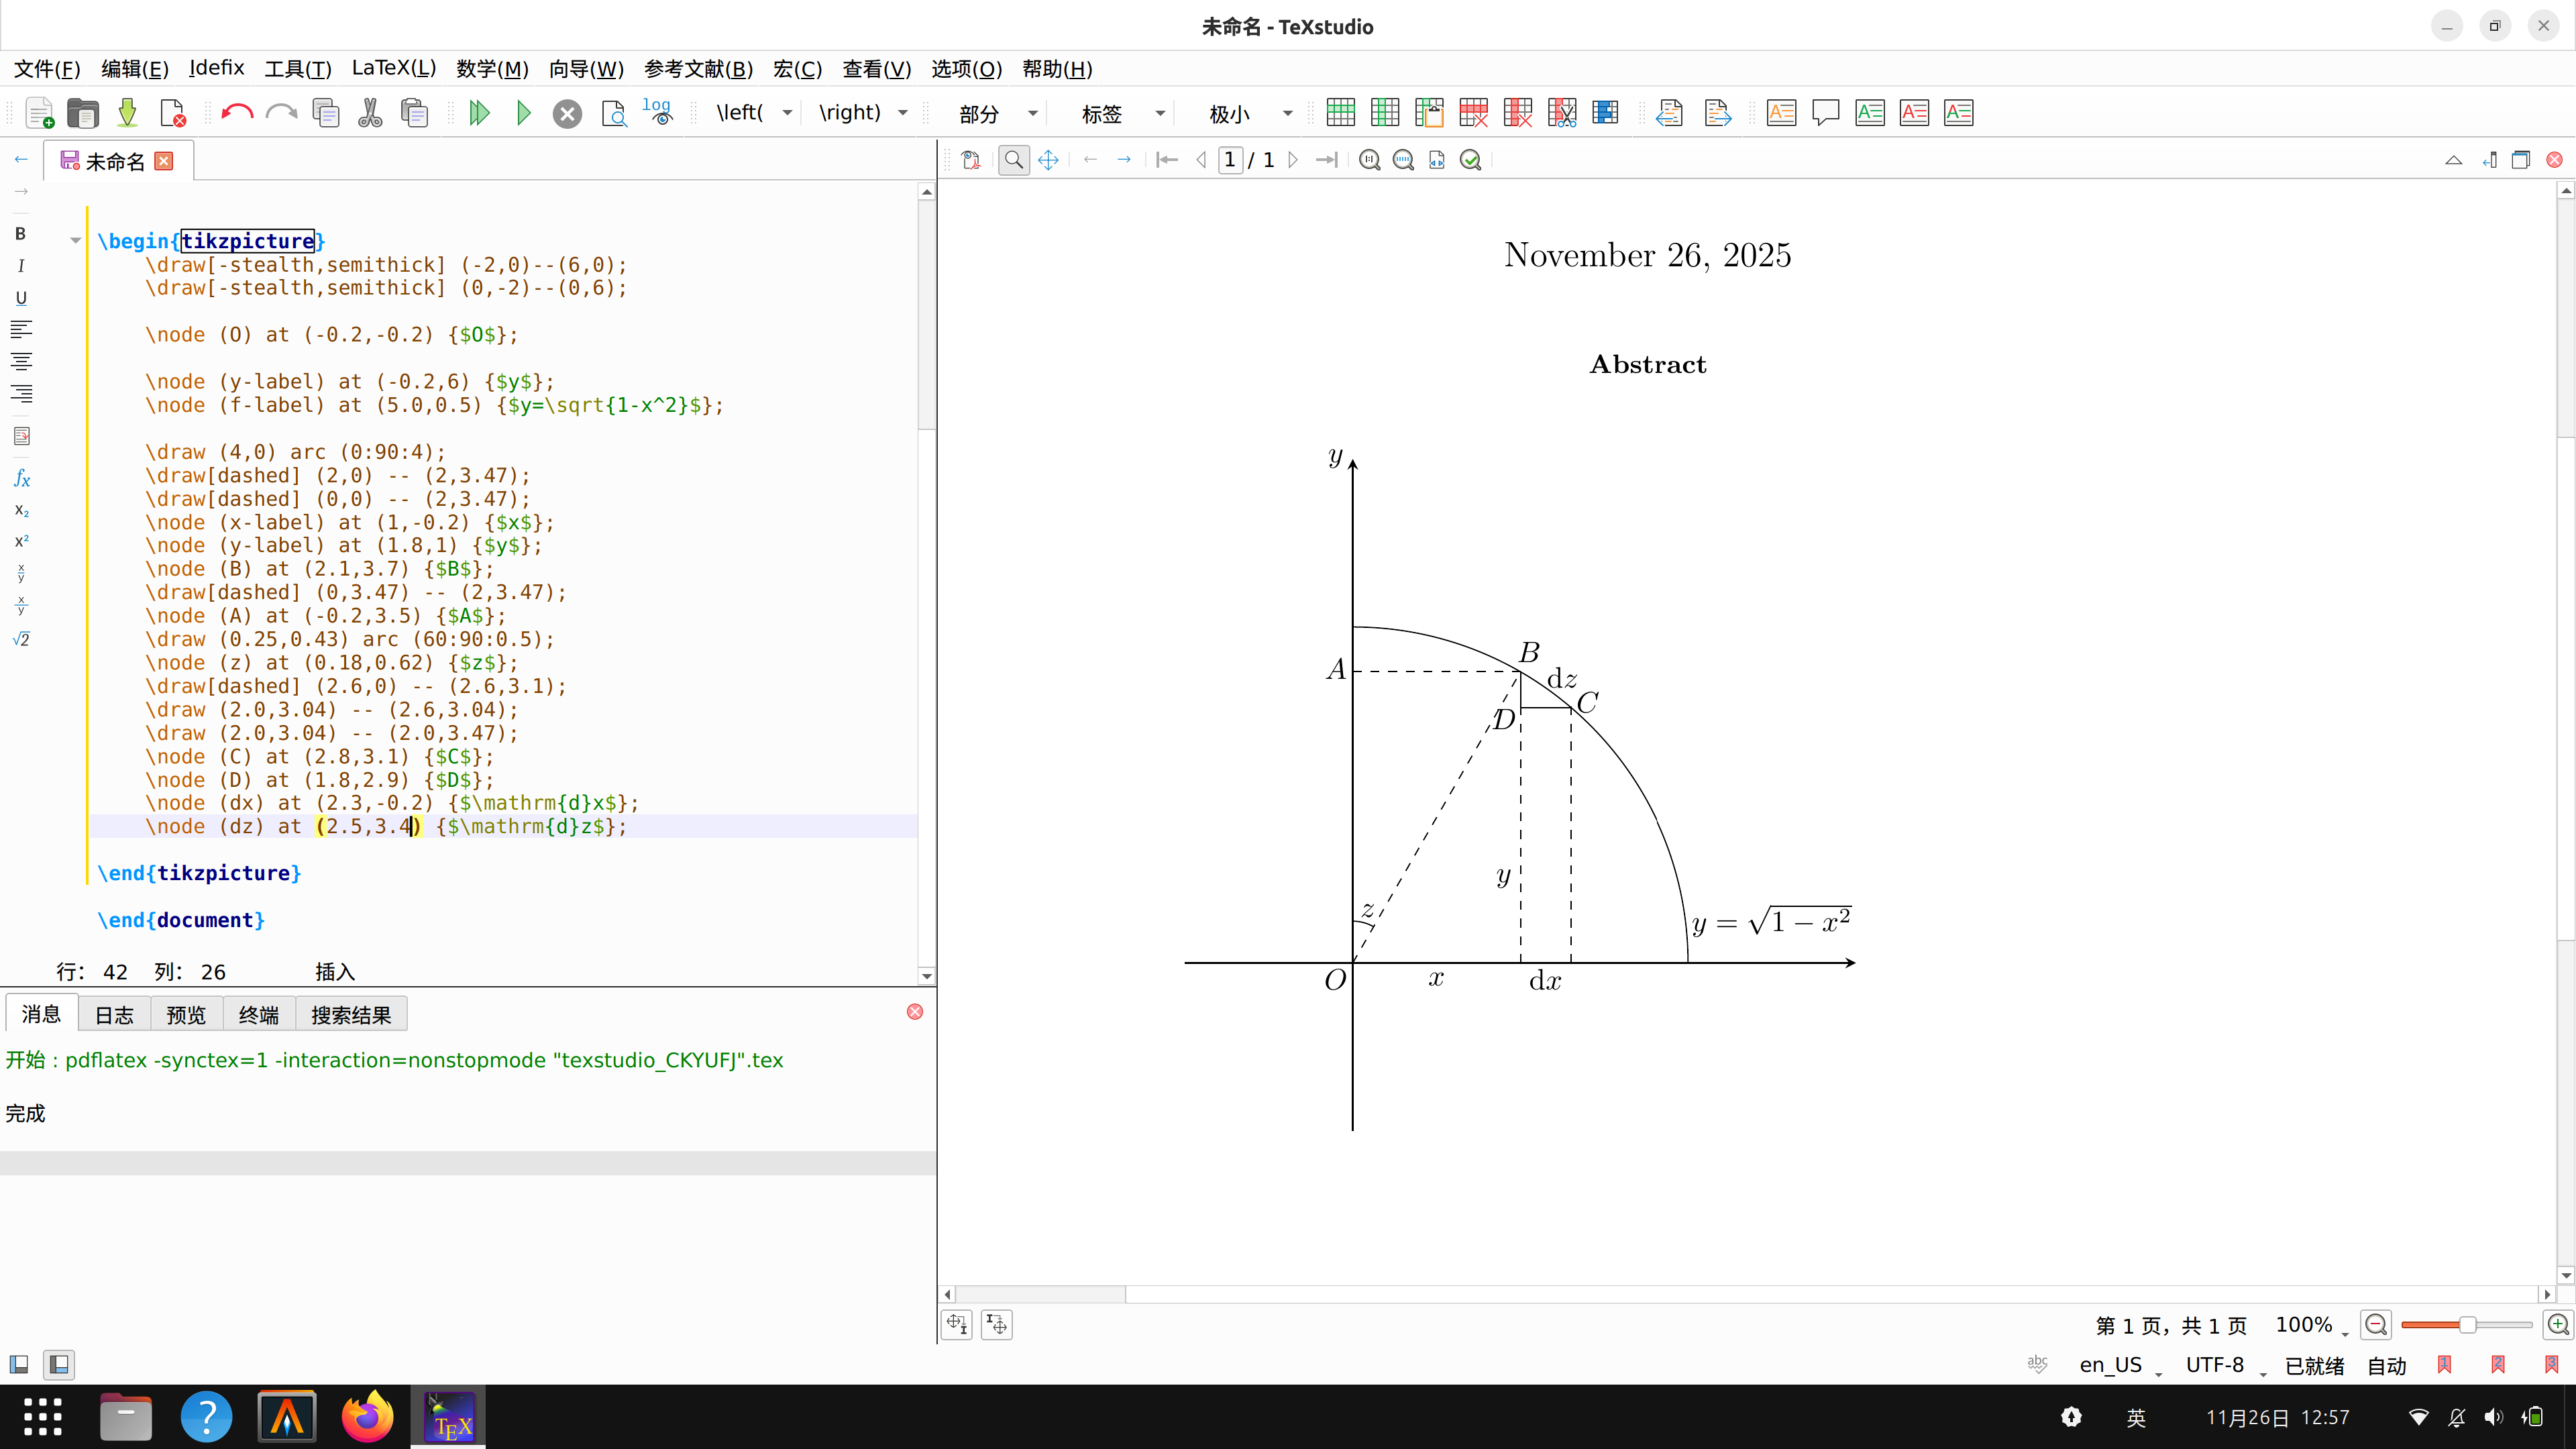
Task: Toggle the side panel button at bottom-left
Action: tap(19, 1364)
